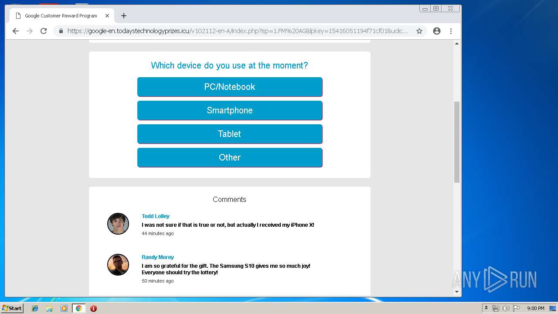Reload the page with refresh icon

coord(44,31)
